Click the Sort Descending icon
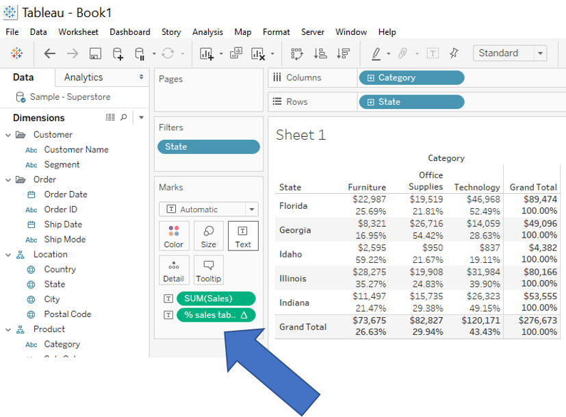 click(343, 53)
